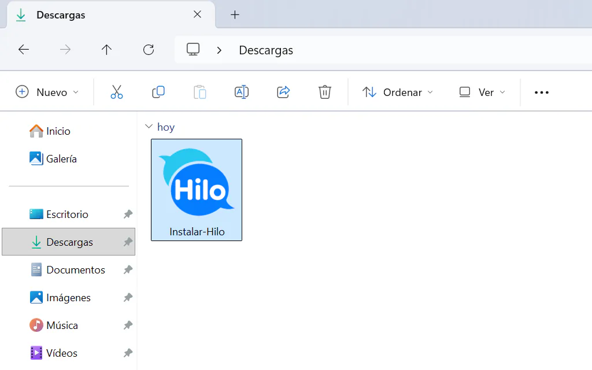Open the Nuevo dropdown menu
The height and width of the screenshot is (370, 592).
click(x=47, y=92)
